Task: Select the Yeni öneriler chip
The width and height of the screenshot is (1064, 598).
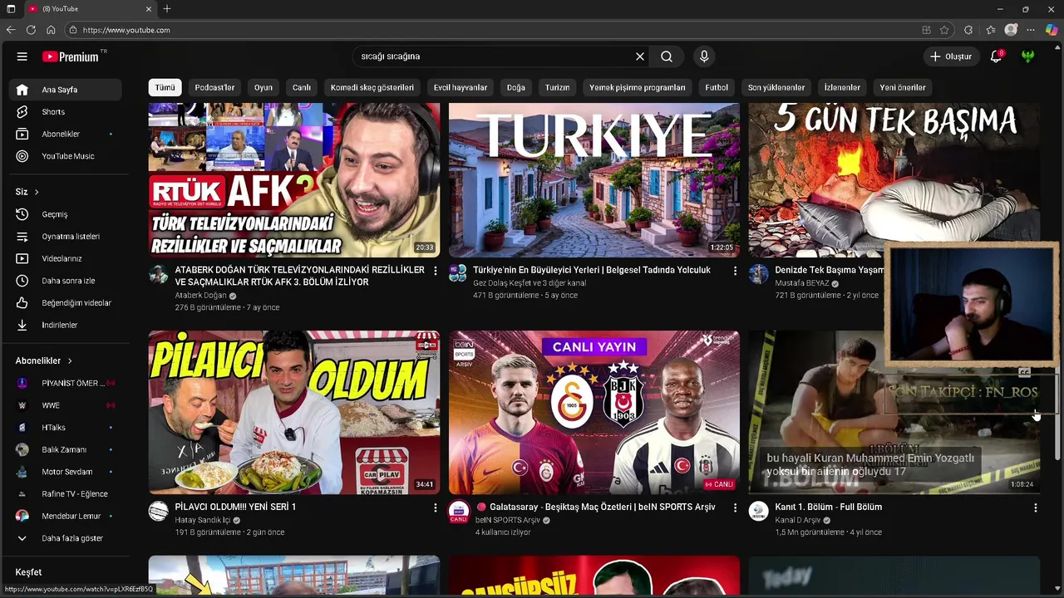Action: pos(903,87)
